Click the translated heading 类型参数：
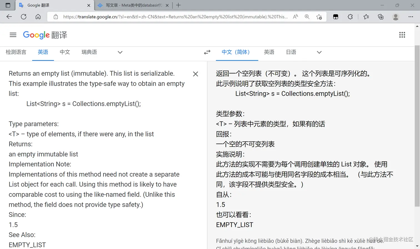The width and height of the screenshot is (420, 249). [231, 114]
